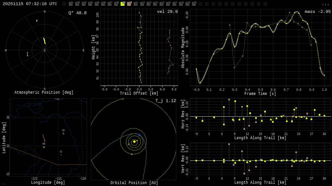Click station 10 cross marker on map
The width and height of the screenshot is (332, 186).
pos(63,133)
